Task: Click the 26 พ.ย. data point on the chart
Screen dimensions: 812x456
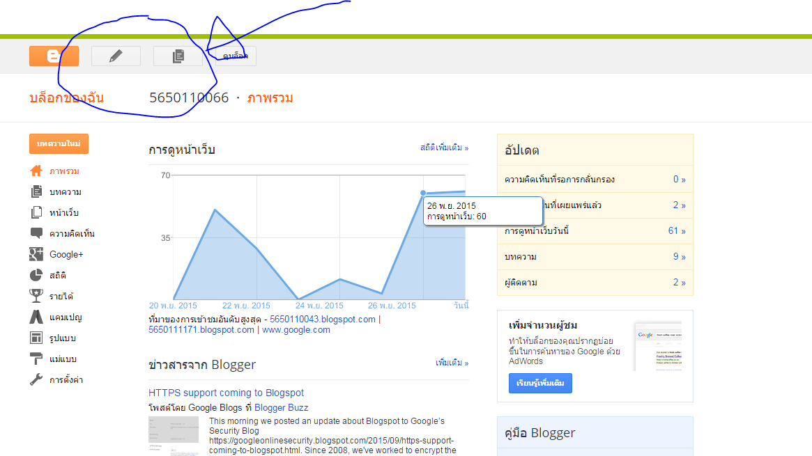Action: (x=423, y=193)
